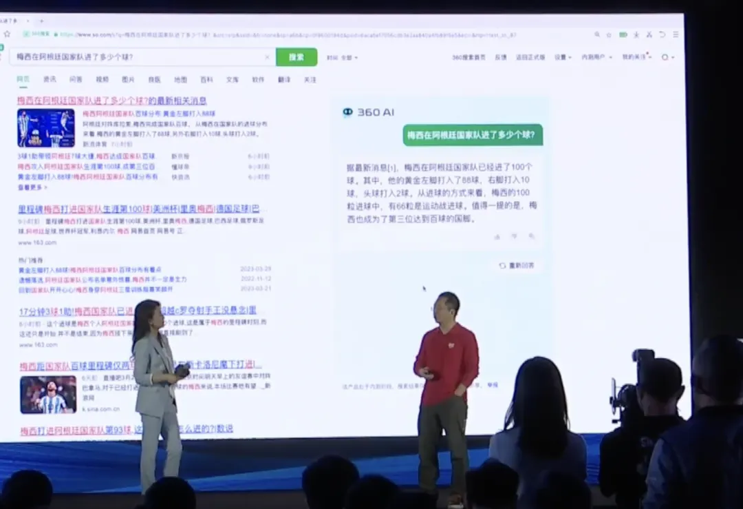Expand the 我的关注 dropdown
The image size is (743, 509).
(x=637, y=57)
